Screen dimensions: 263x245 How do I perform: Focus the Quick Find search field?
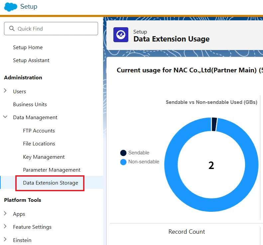51,29
